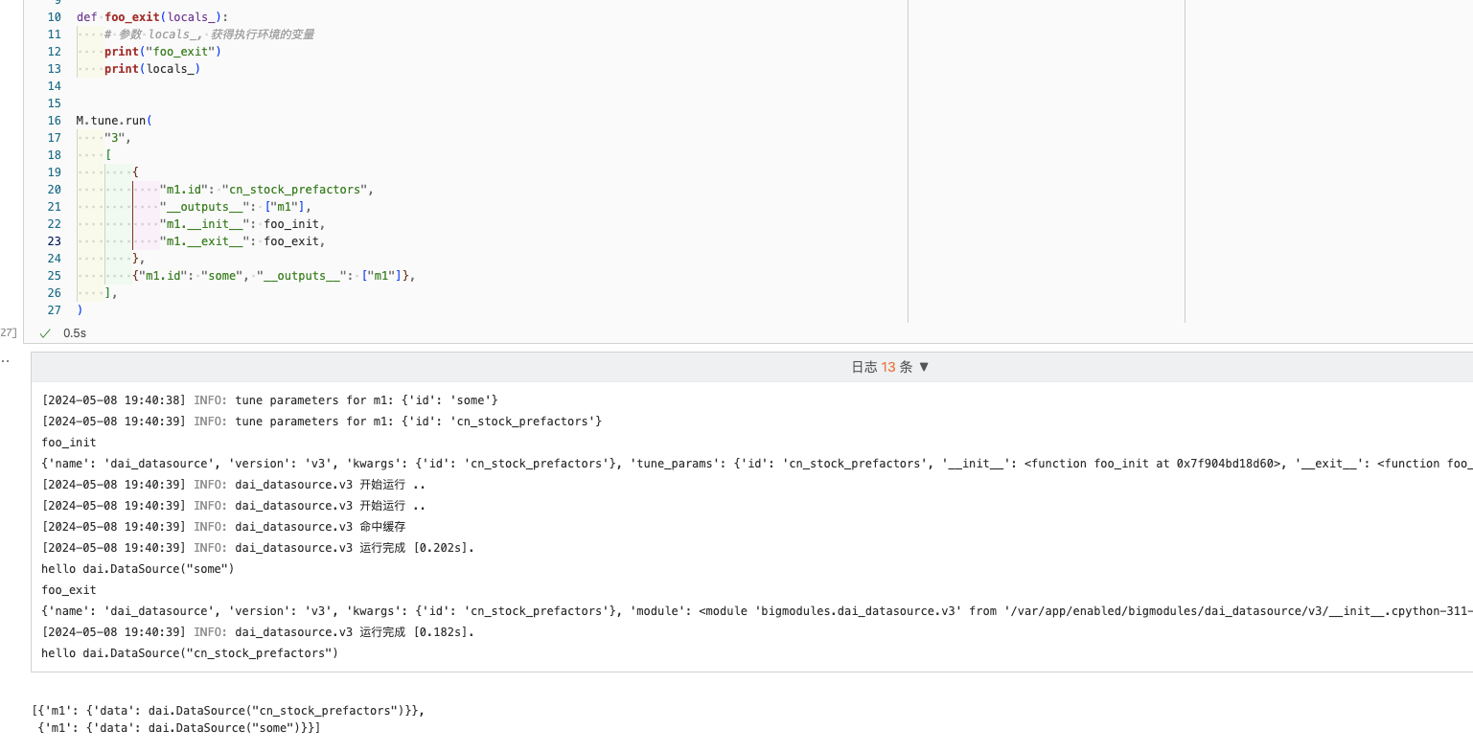The image size is (1473, 752).
Task: Place cursor on the Chinese comment line
Action: 209,34
